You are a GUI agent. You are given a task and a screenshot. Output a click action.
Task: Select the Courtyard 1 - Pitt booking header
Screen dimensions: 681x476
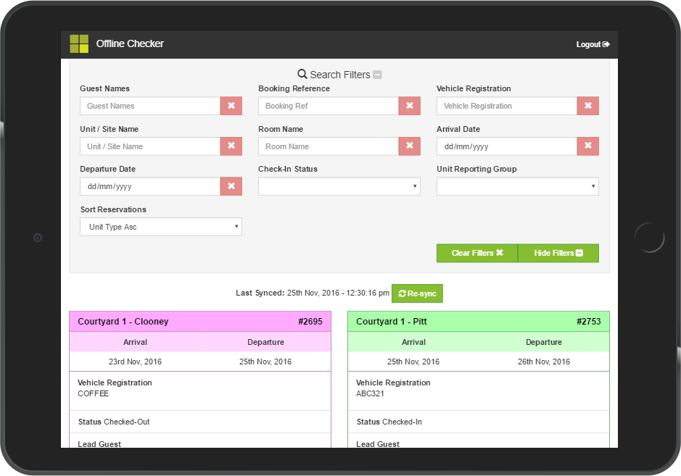click(478, 322)
